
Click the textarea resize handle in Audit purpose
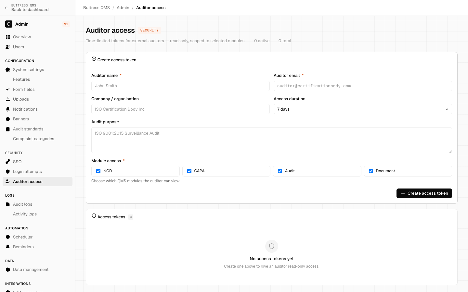tap(450, 151)
